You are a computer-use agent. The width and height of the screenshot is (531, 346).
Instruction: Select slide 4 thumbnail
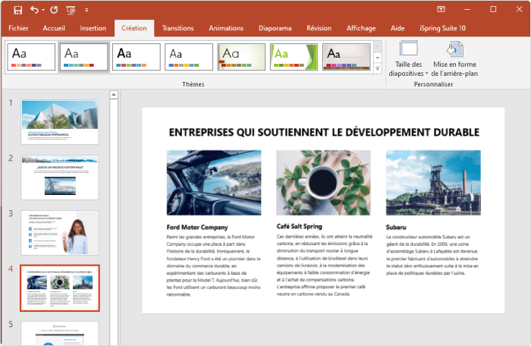point(60,288)
